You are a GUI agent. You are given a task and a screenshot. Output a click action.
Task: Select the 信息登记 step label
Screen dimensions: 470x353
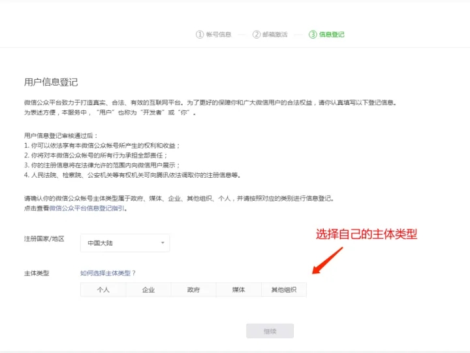[332, 35]
